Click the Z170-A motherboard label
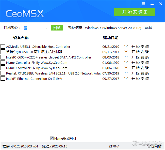 (x=114, y=146)
